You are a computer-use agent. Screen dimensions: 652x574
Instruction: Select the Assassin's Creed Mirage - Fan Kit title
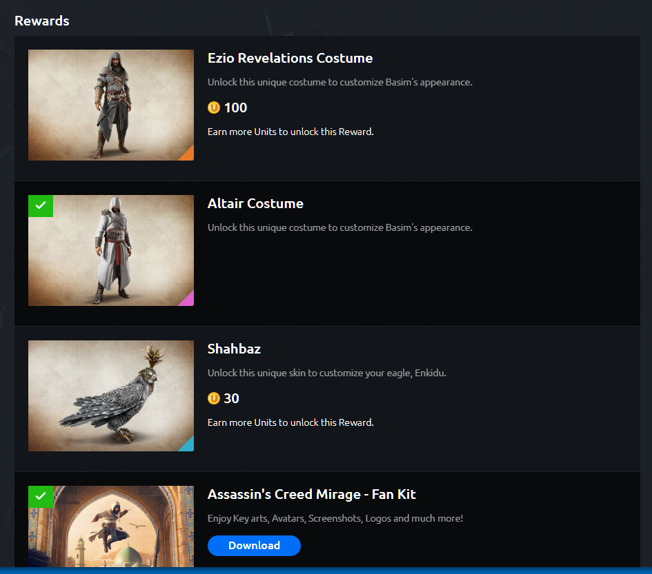311,494
